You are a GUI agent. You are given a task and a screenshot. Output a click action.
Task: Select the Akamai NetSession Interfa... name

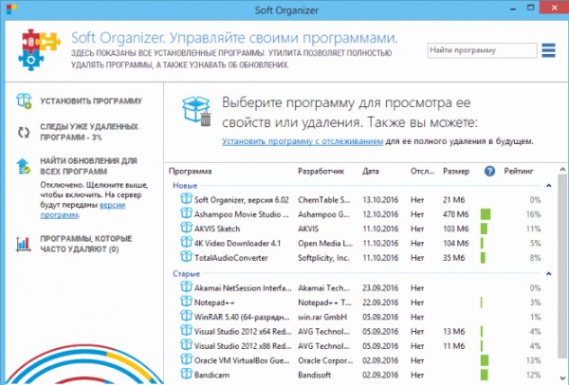(243, 288)
